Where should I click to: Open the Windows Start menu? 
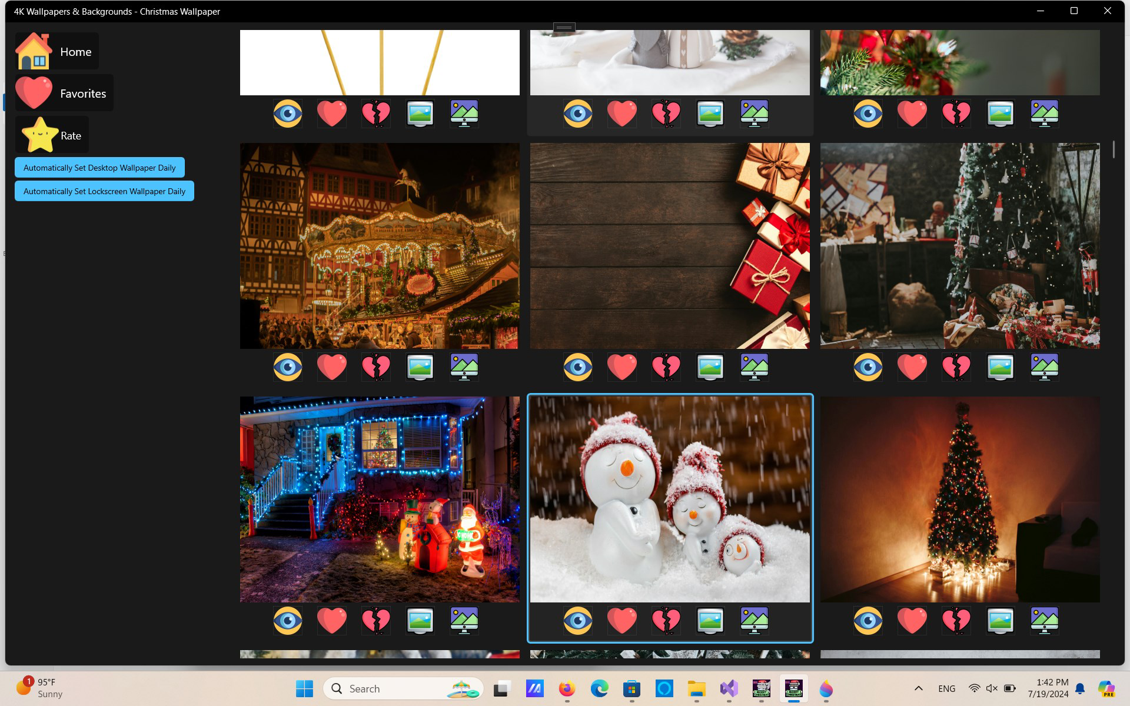(x=304, y=688)
